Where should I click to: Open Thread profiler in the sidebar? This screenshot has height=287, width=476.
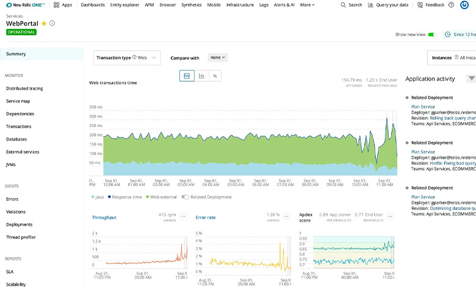pyautogui.click(x=21, y=237)
